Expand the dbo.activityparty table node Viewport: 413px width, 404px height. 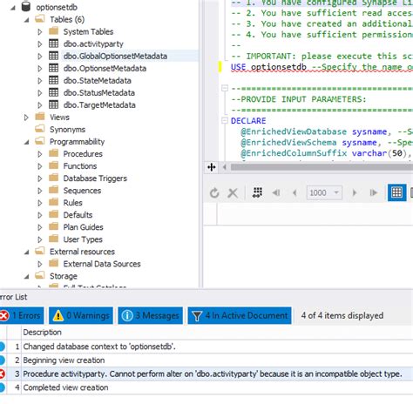tap(40, 44)
